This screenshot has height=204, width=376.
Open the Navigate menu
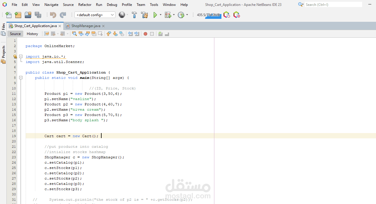51,4
